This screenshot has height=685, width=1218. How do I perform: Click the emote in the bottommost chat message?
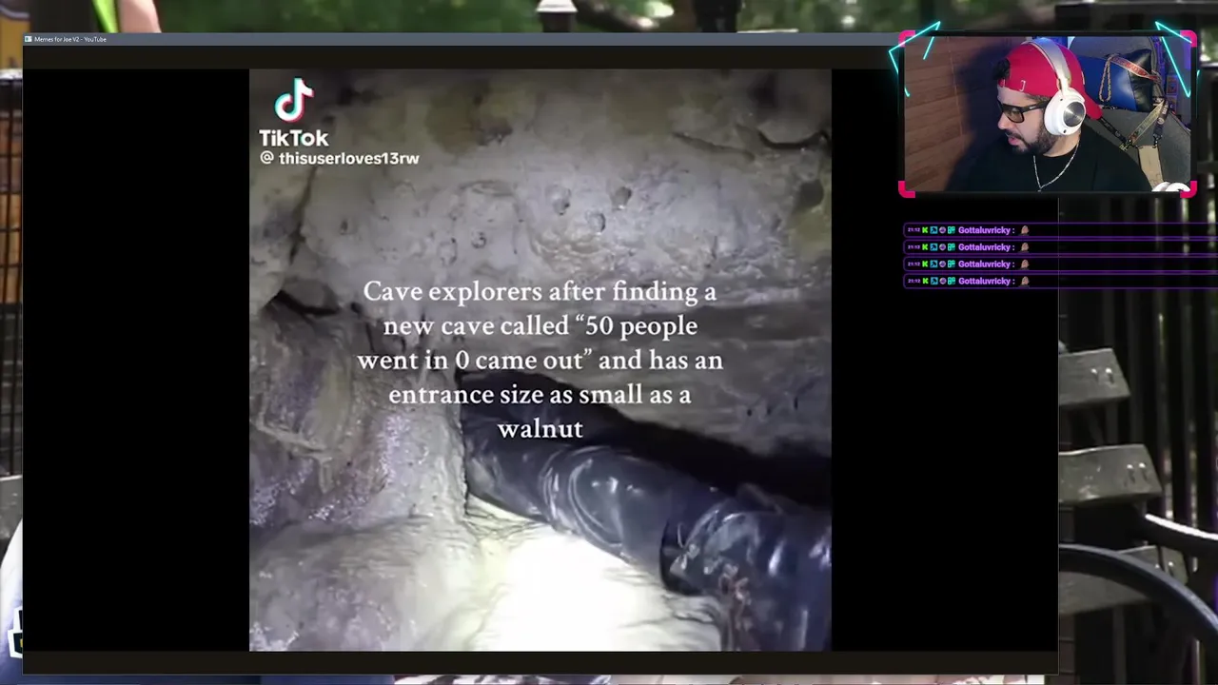[x=1025, y=281]
